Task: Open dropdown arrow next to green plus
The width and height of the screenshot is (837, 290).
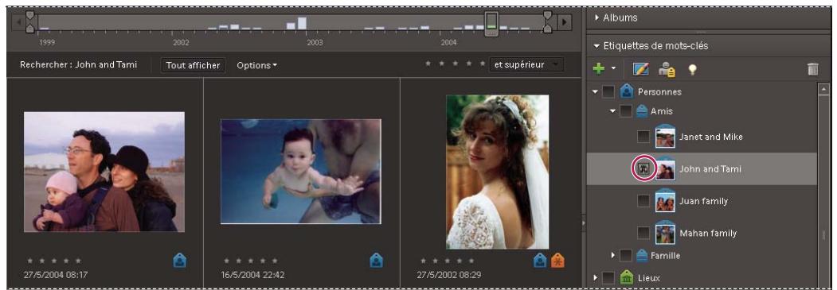Action: click(x=613, y=68)
